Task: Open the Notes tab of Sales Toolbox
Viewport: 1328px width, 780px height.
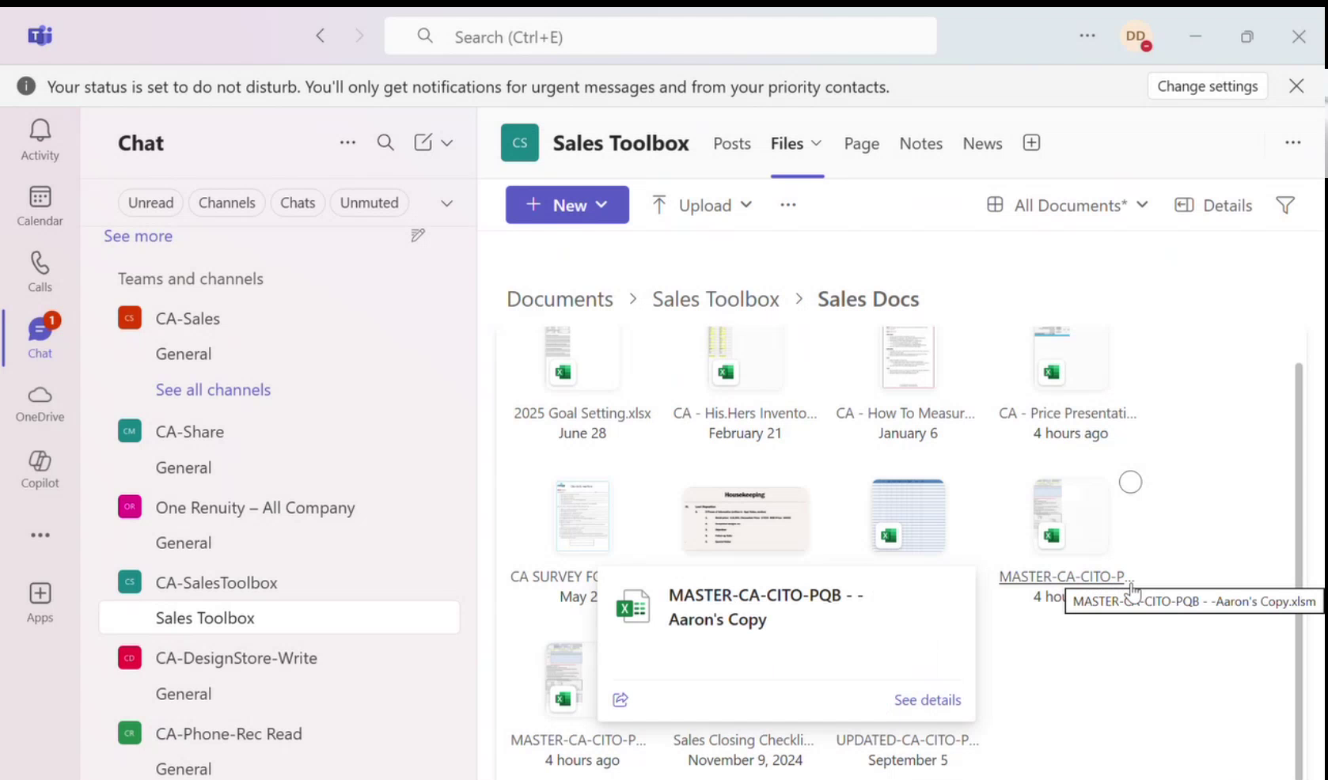Action: 920,143
